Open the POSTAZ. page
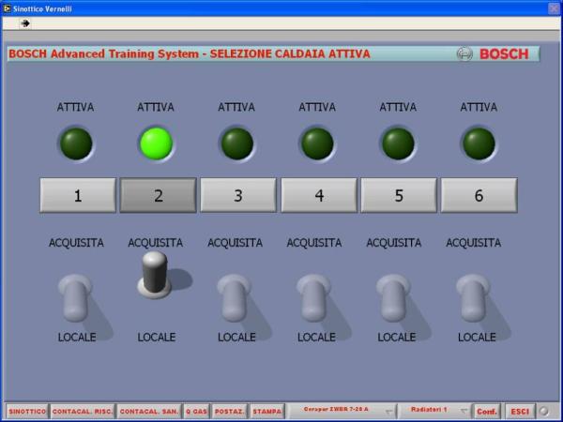 point(229,412)
